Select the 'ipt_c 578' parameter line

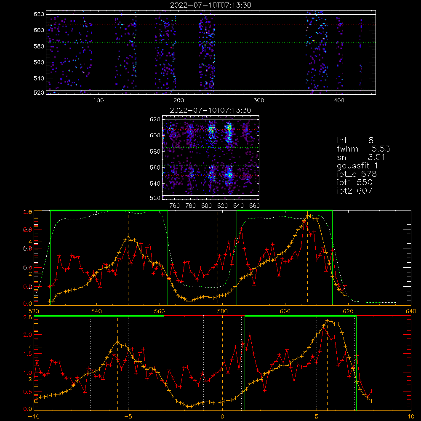(x=357, y=174)
